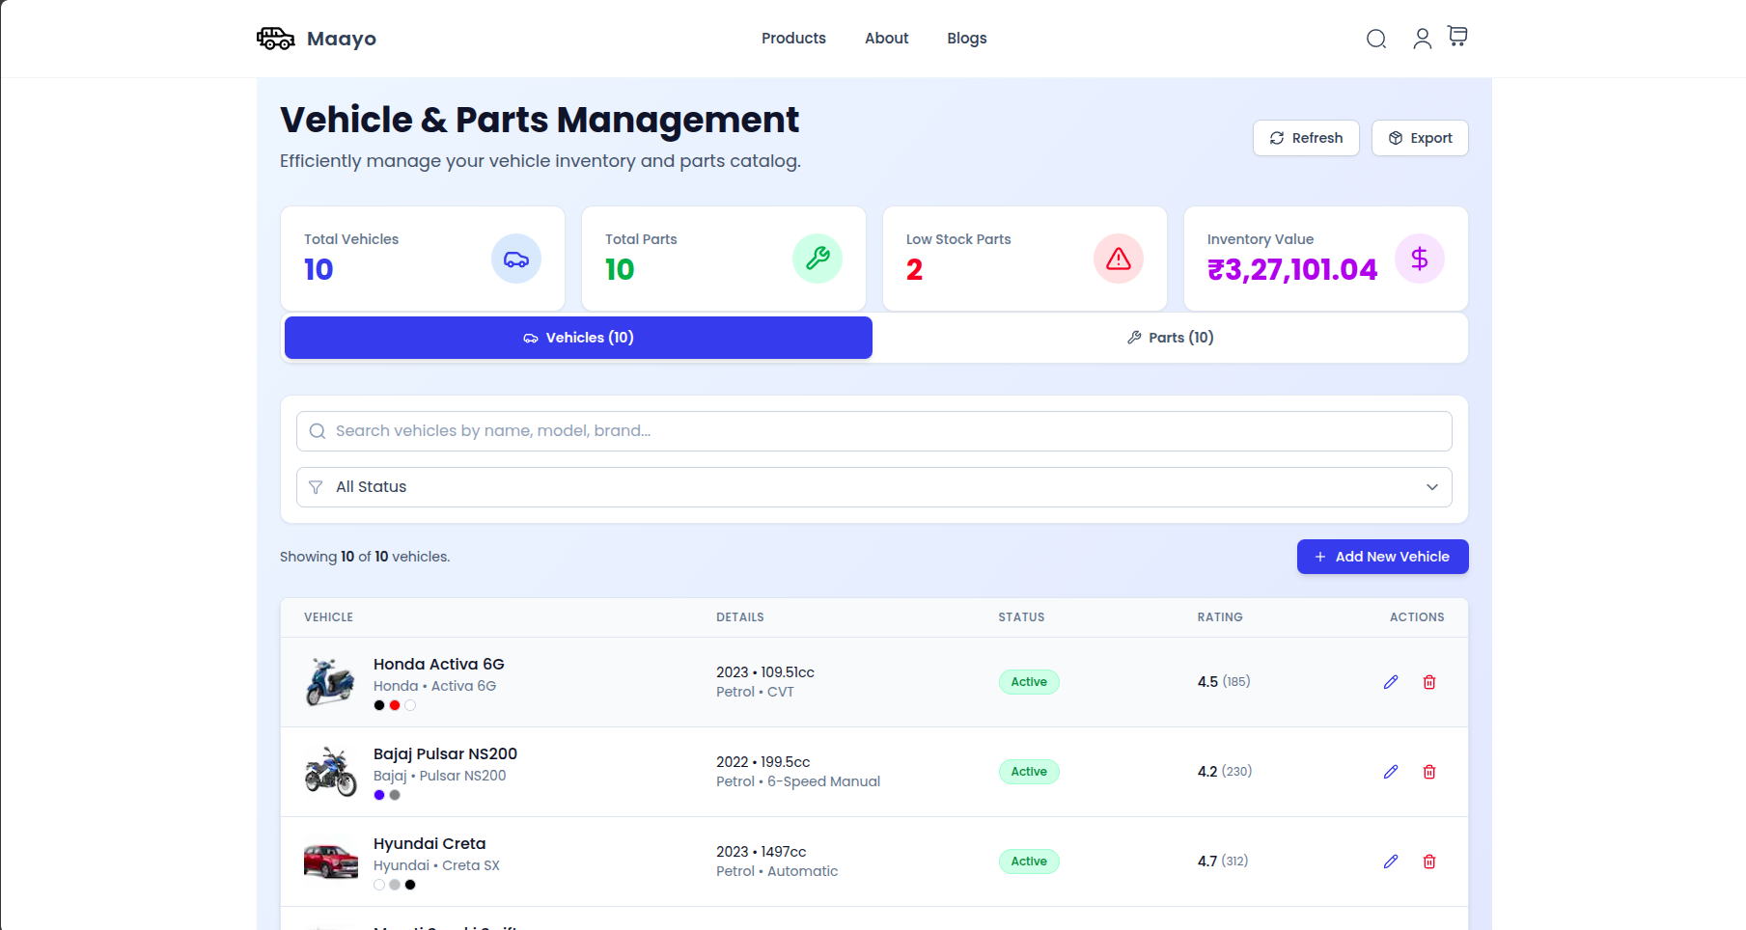Click the Low Stock Parts warning icon
1746x930 pixels.
pyautogui.click(x=1118, y=259)
